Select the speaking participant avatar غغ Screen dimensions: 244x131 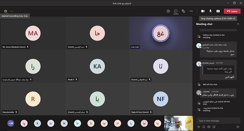click(x=161, y=33)
